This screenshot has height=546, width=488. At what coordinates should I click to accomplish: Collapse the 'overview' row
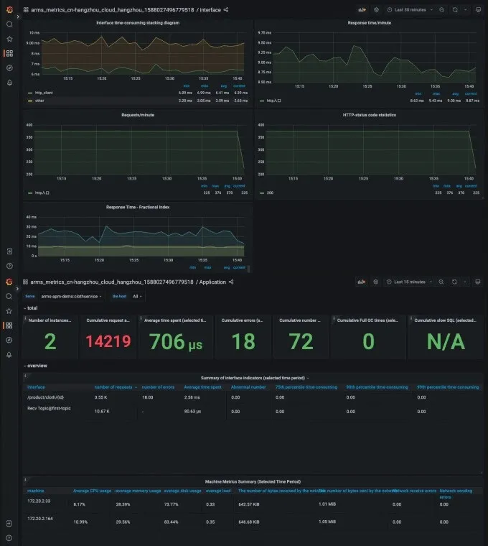pyautogui.click(x=35, y=366)
